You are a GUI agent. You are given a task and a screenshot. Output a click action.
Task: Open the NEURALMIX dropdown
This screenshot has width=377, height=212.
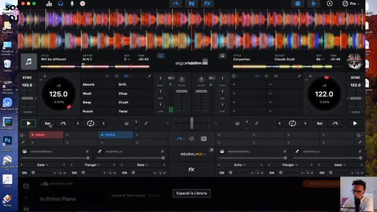coord(193,154)
